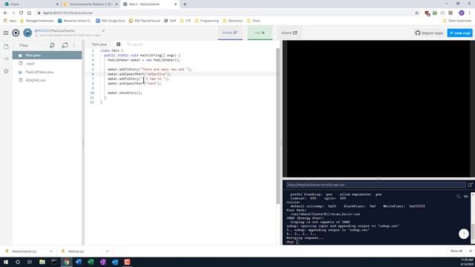475x267 pixels.
Task: Click the import repo GitHub link
Action: point(429,33)
